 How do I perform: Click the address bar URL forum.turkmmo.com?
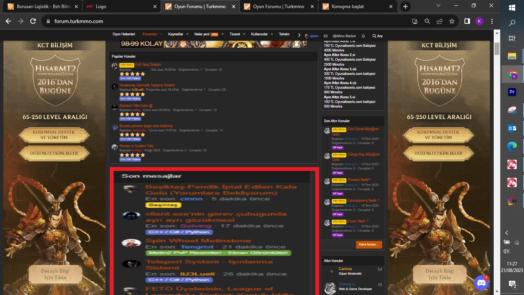point(79,21)
